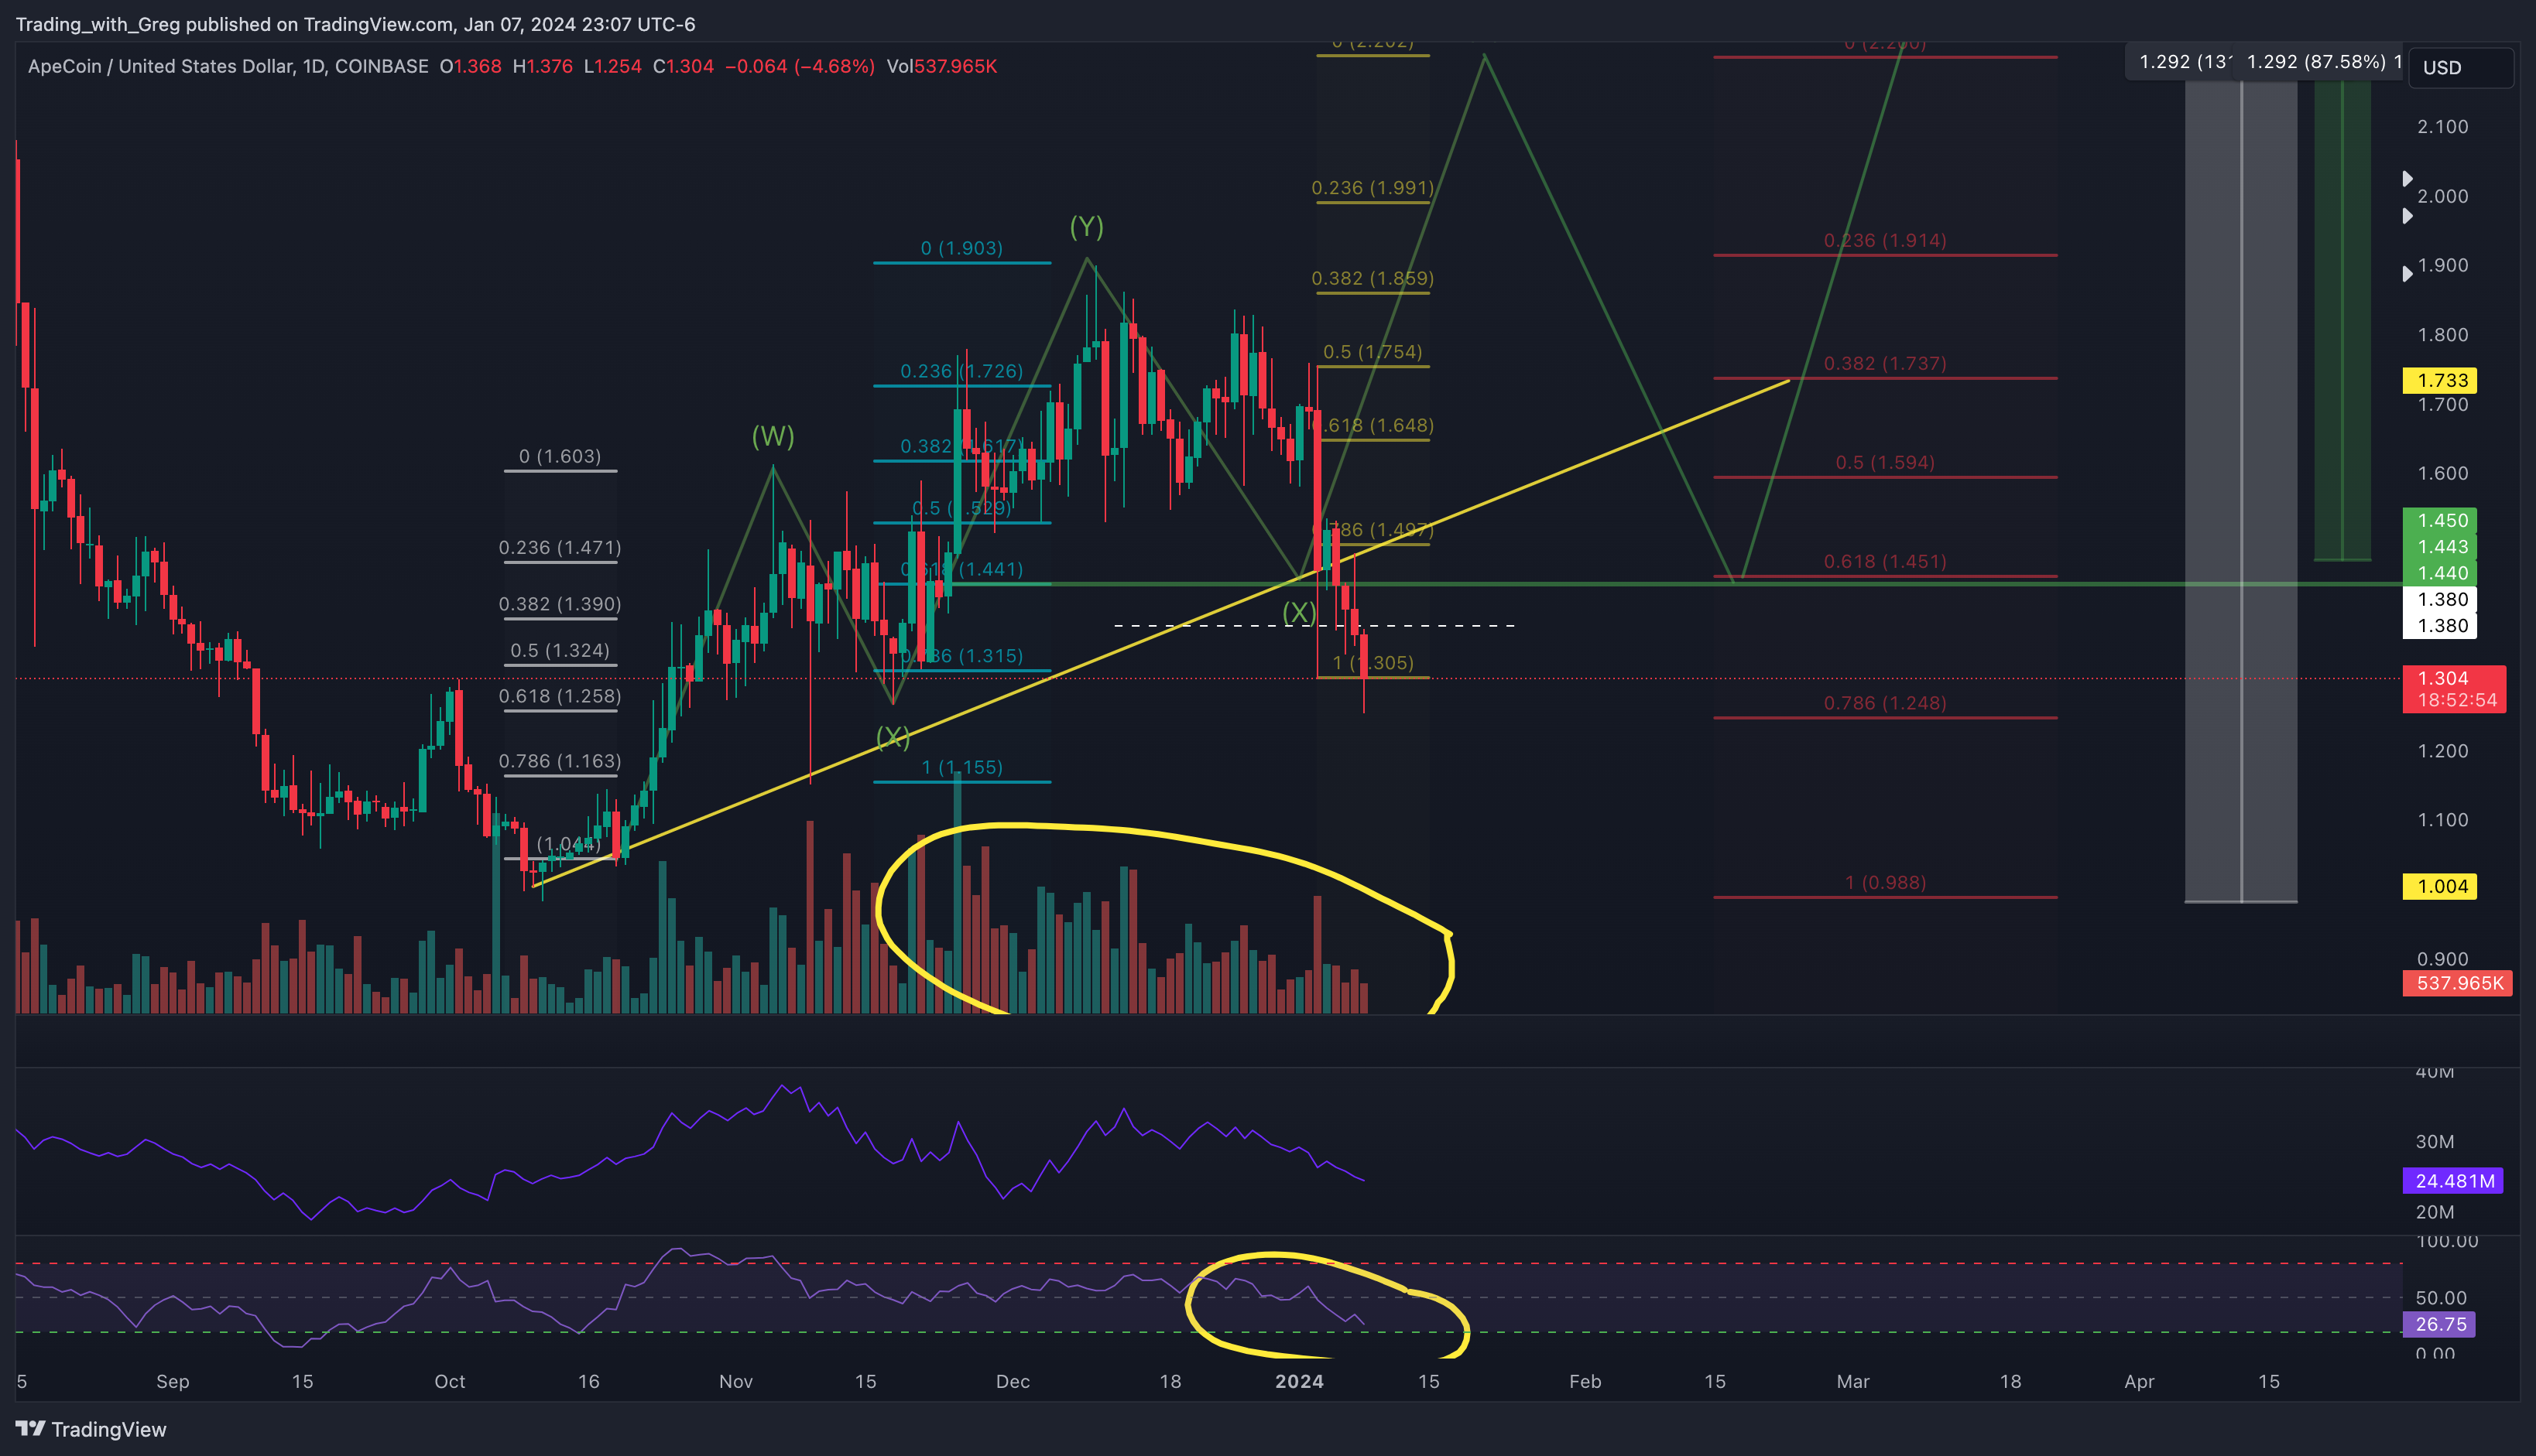
Task: Click the 0.236 (1.914) red Fibonacci label
Action: click(1885, 240)
